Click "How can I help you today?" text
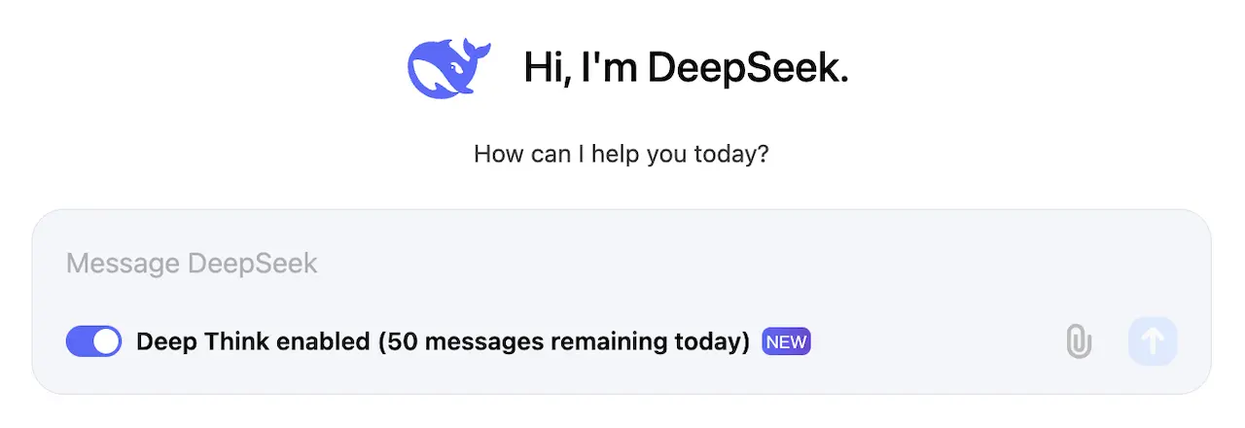 pyautogui.click(x=622, y=154)
